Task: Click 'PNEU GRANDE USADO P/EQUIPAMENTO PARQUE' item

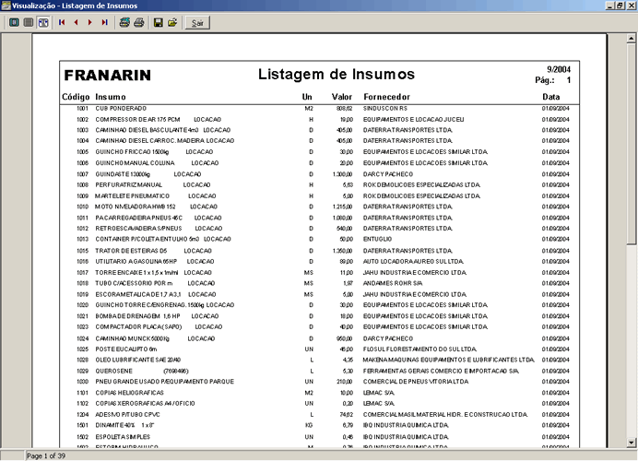Action: click(165, 382)
